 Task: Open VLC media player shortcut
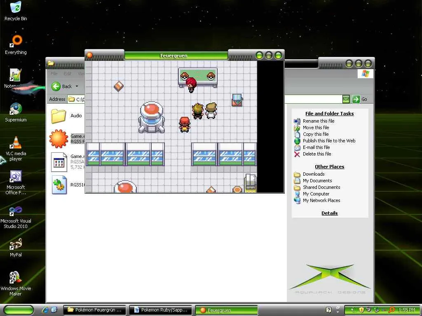tap(16, 149)
